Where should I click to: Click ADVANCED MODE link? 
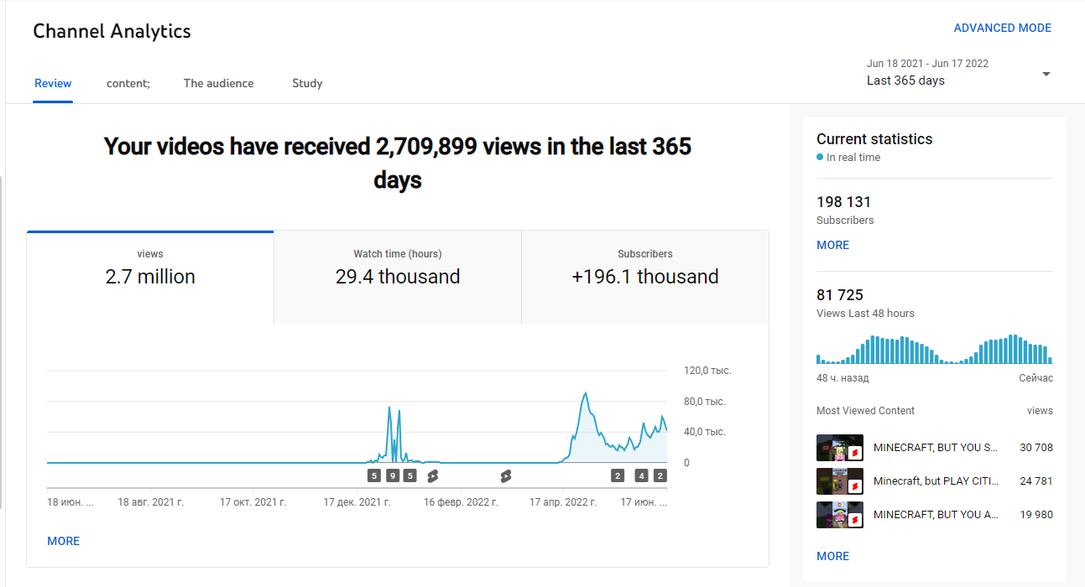tap(1003, 29)
